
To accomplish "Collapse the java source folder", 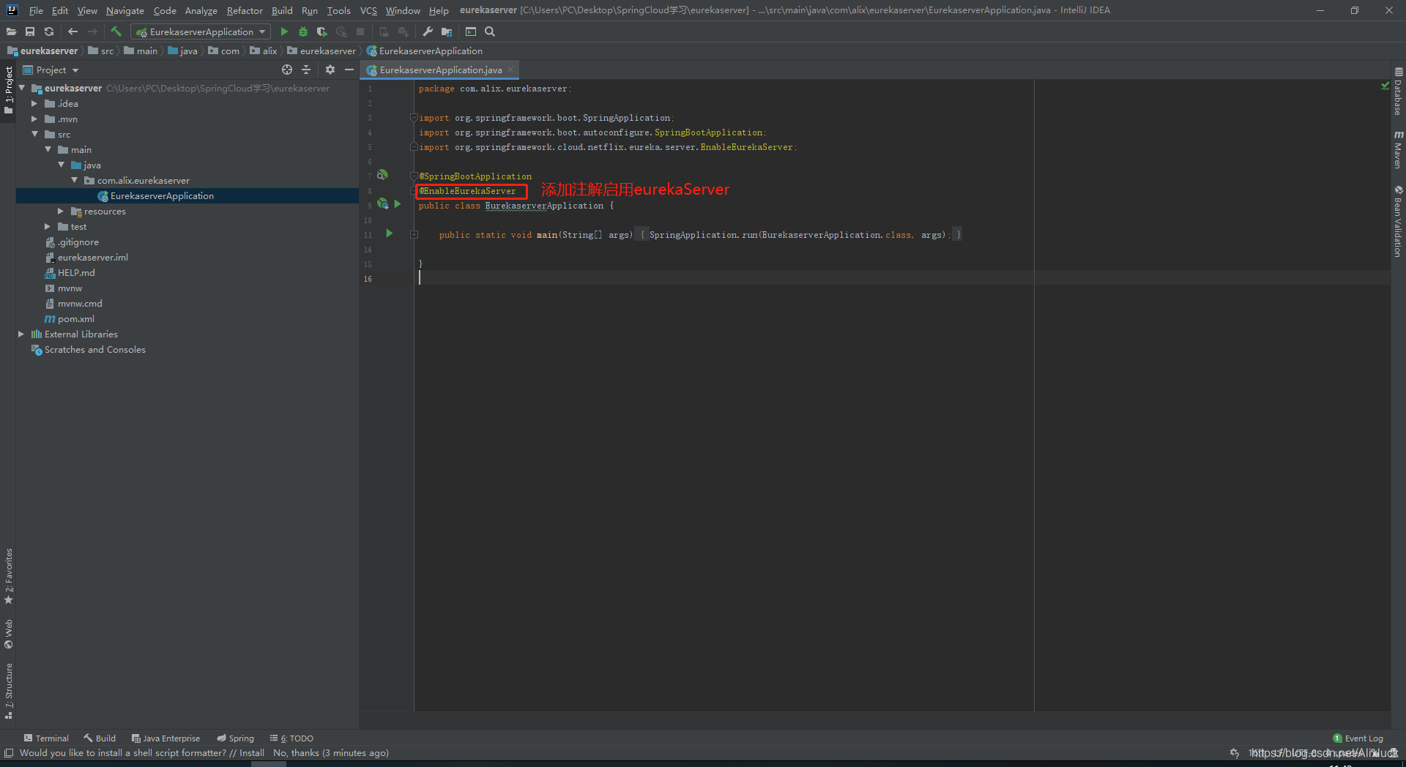I will [62, 165].
